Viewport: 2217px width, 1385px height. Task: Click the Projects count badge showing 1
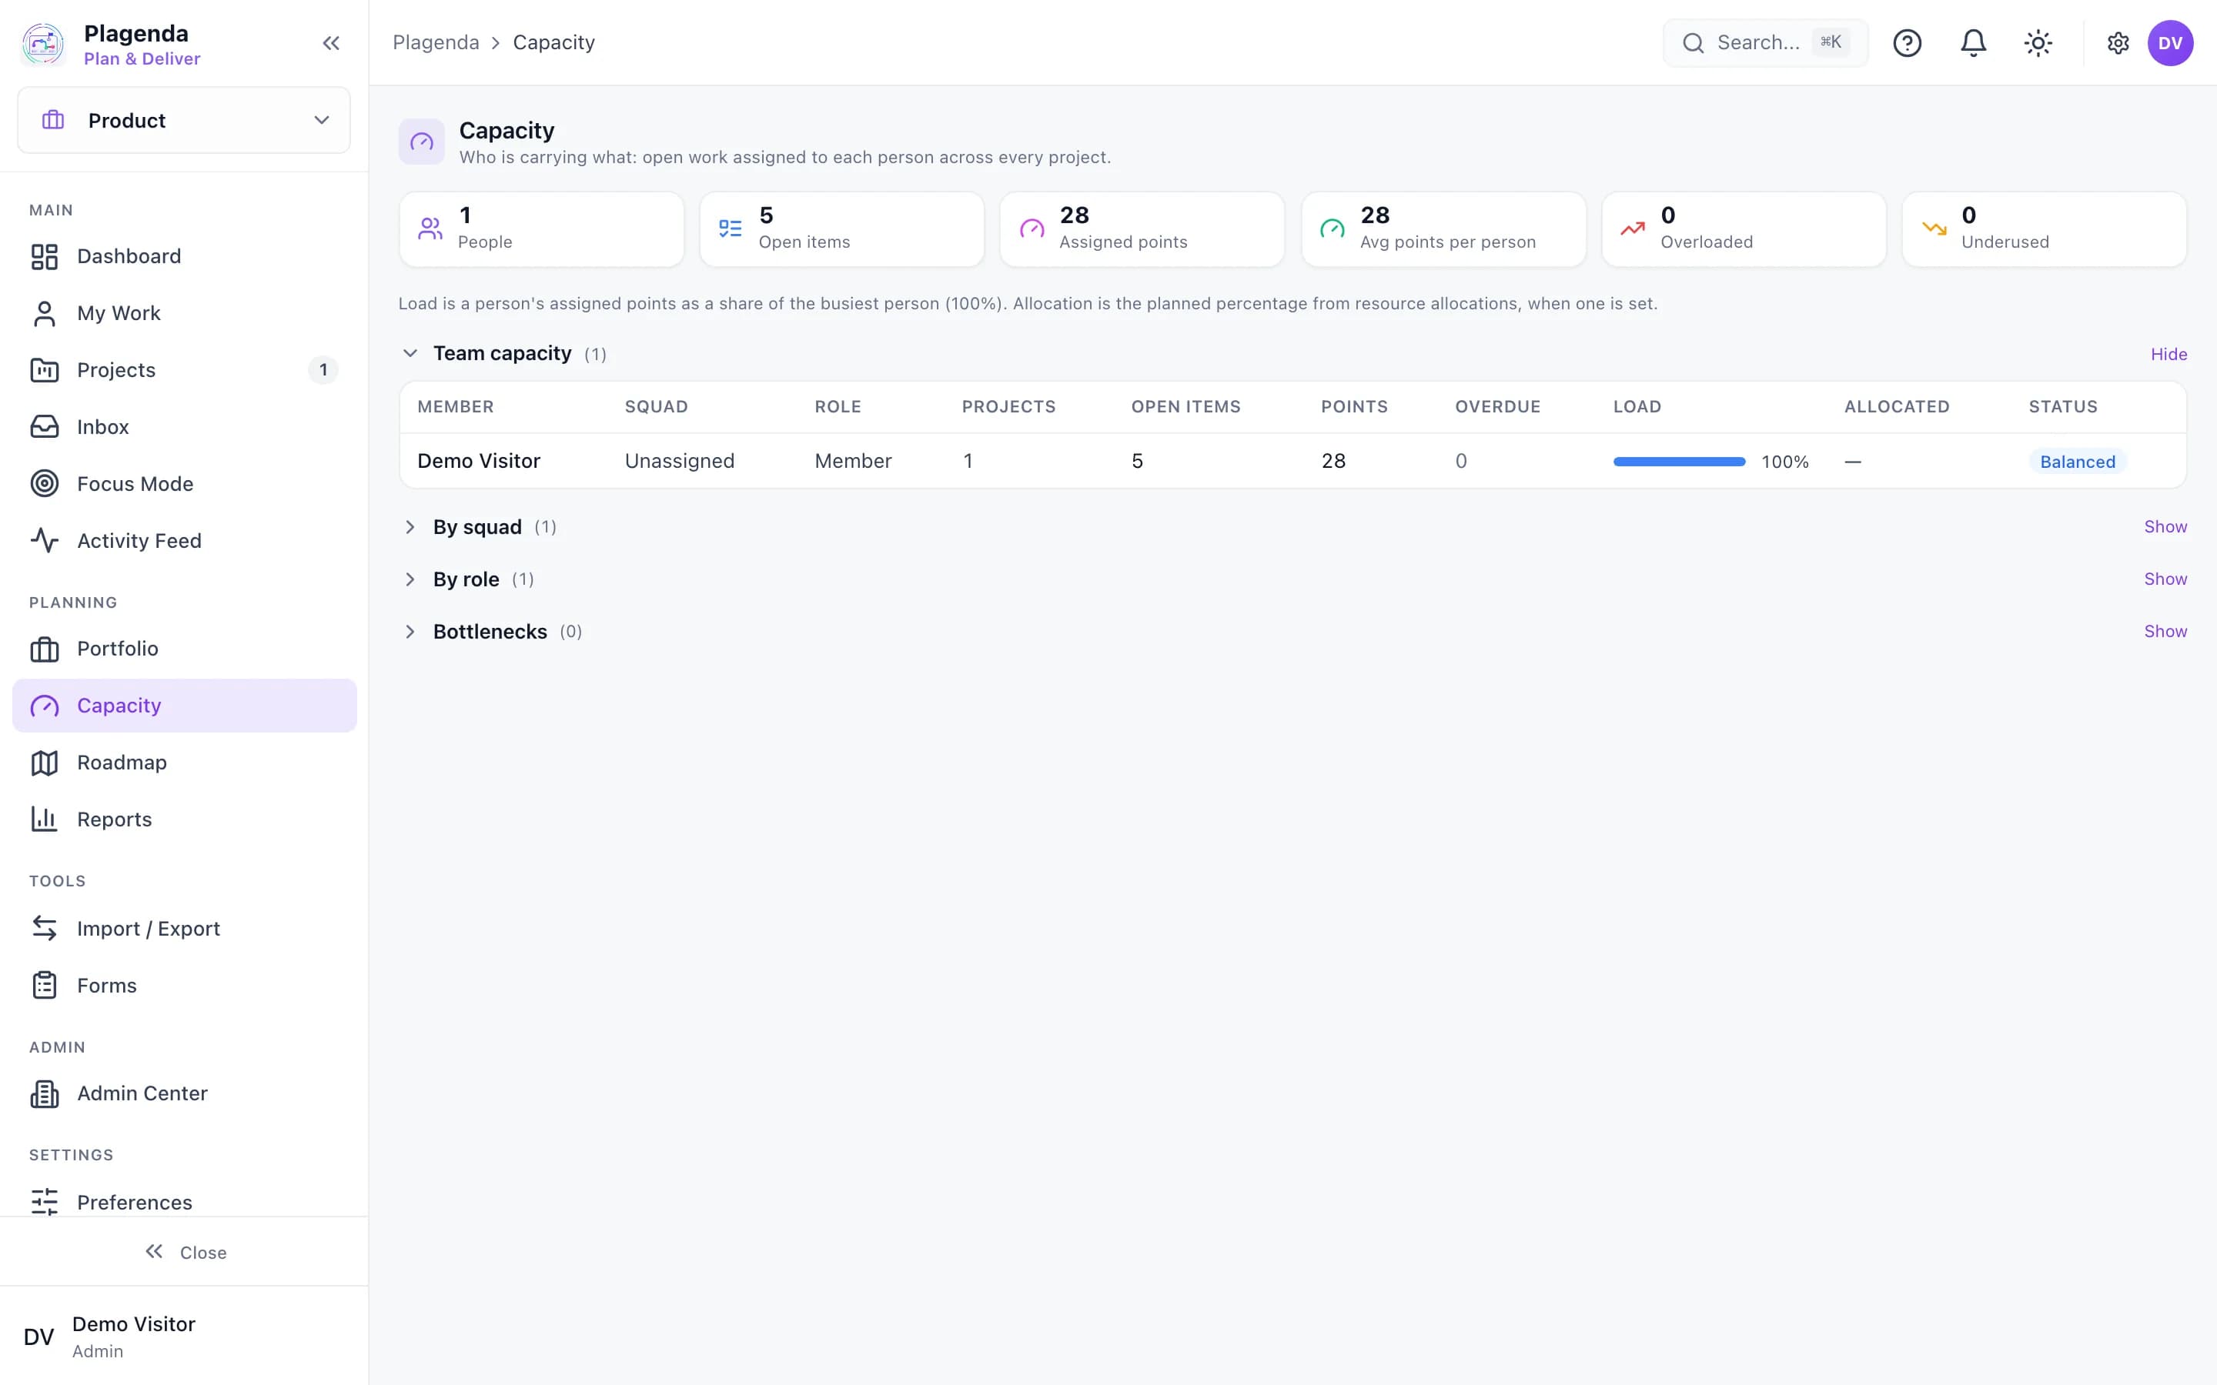tap(323, 370)
